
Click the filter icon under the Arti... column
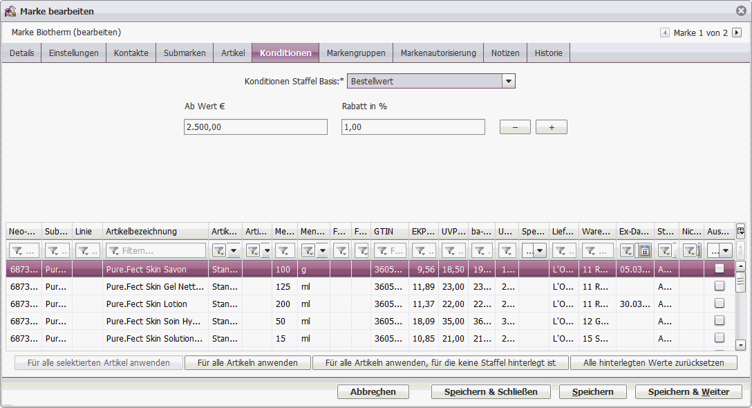(x=253, y=250)
